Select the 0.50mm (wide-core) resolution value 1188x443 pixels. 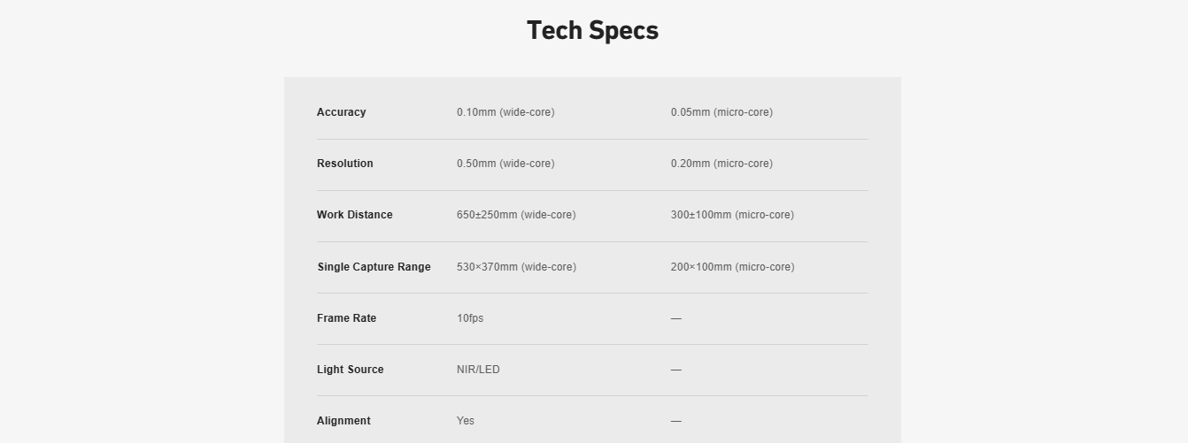(505, 164)
